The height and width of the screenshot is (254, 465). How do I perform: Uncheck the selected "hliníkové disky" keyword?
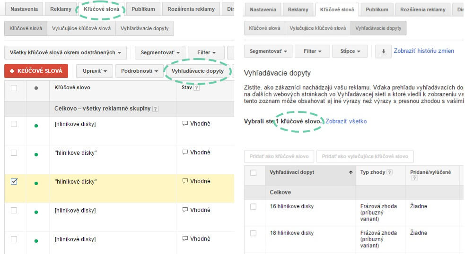pos(14,181)
